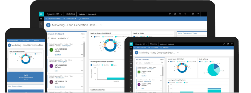Click purple Tf avatar on large monitor
251x93 pixels.
tap(51, 66)
